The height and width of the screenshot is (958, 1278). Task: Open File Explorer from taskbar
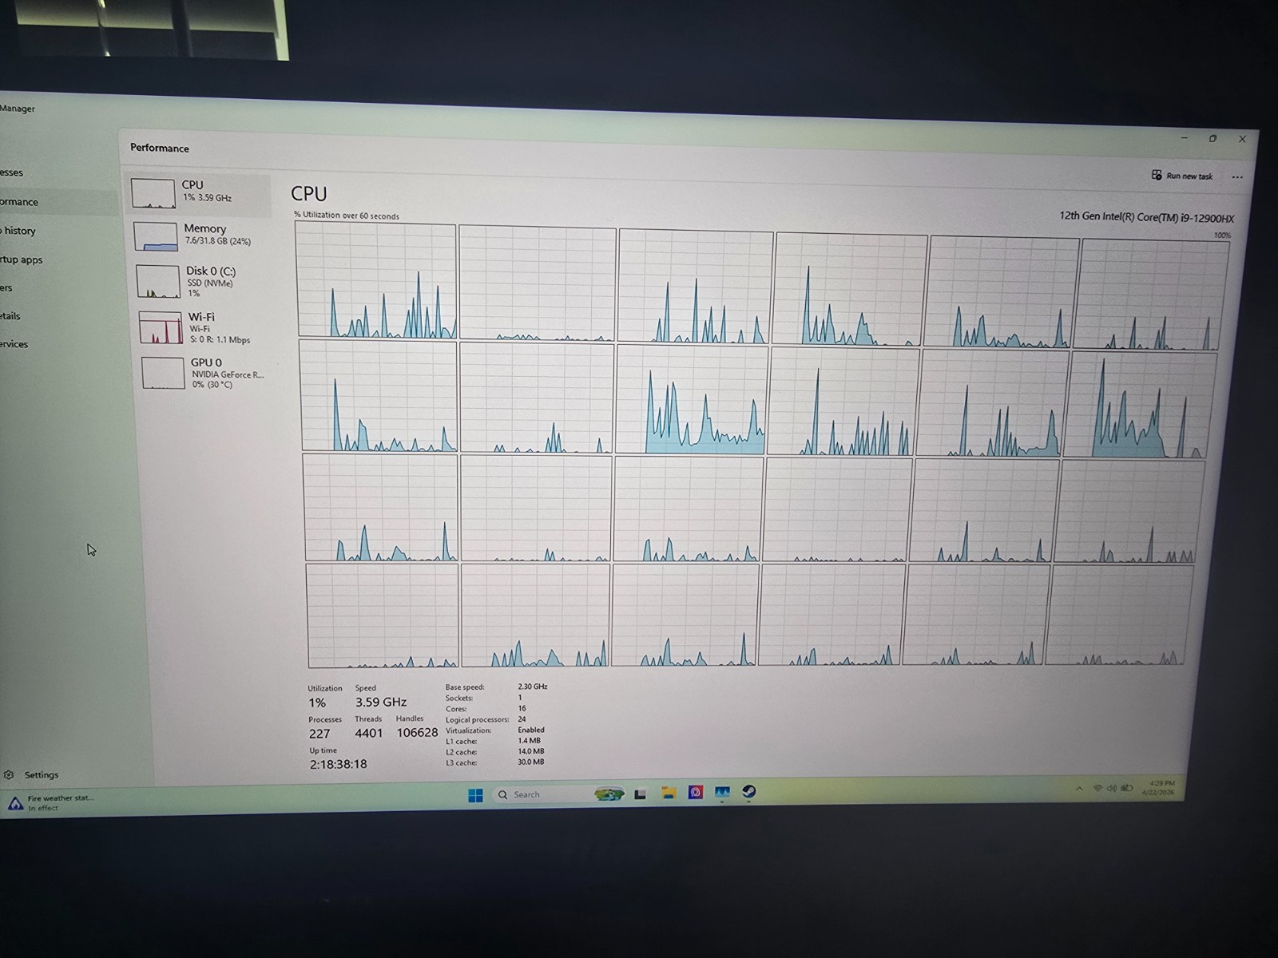[x=669, y=793]
